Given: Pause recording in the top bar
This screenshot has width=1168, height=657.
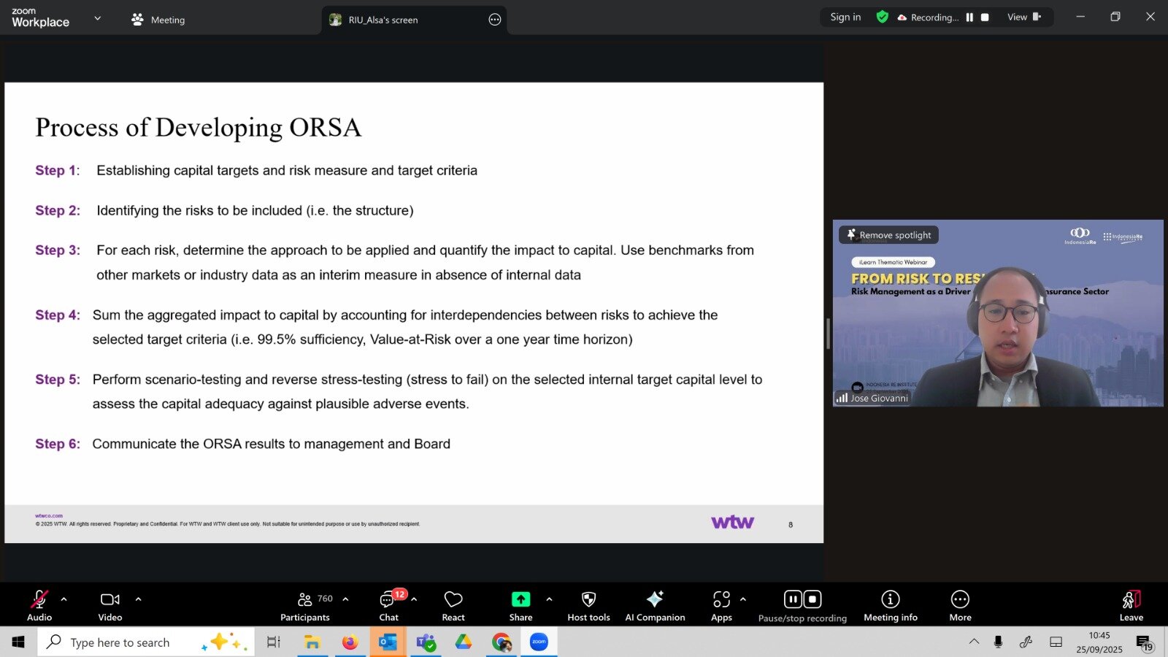Looking at the screenshot, I should 969,18.
